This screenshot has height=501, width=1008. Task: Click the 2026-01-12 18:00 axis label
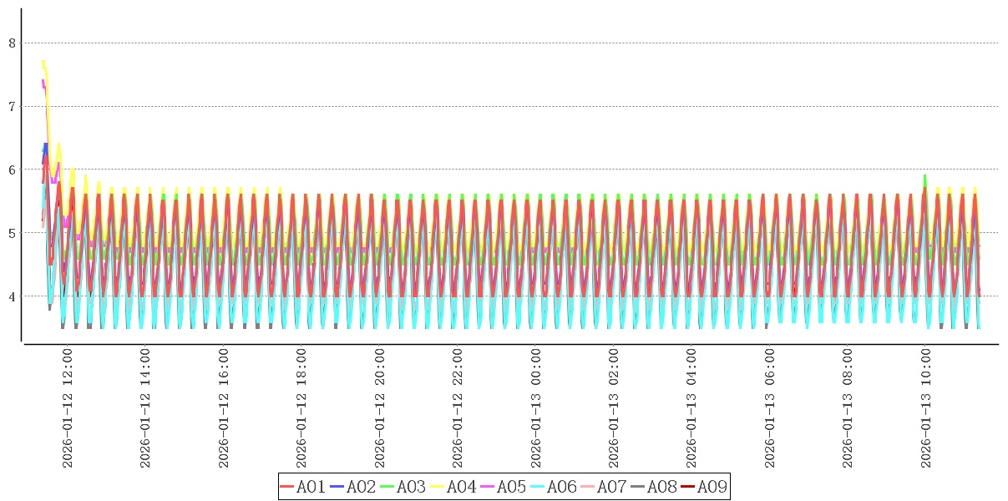pos(301,408)
